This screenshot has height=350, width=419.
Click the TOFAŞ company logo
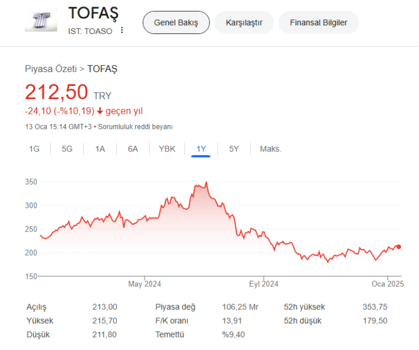41,21
